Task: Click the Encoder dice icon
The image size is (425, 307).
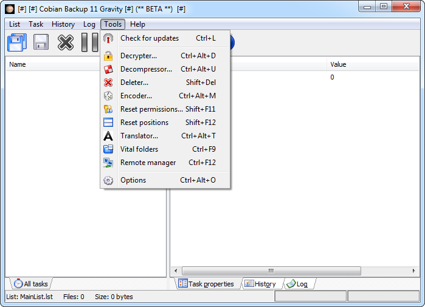Action: click(108, 96)
